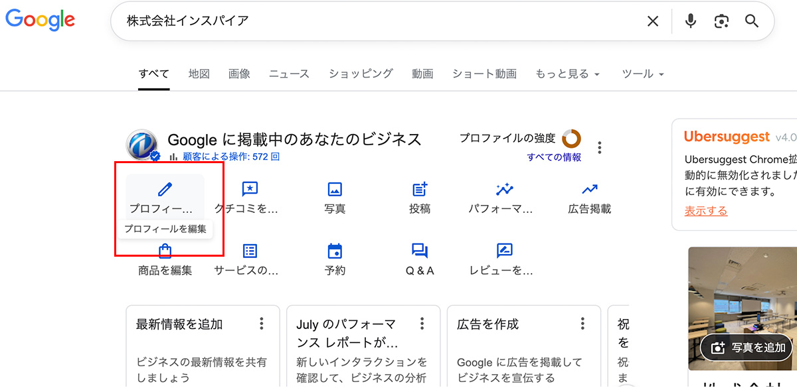Open 広告を作成 card three-dot menu
Viewport: 797px width, 388px height.
[x=583, y=324]
